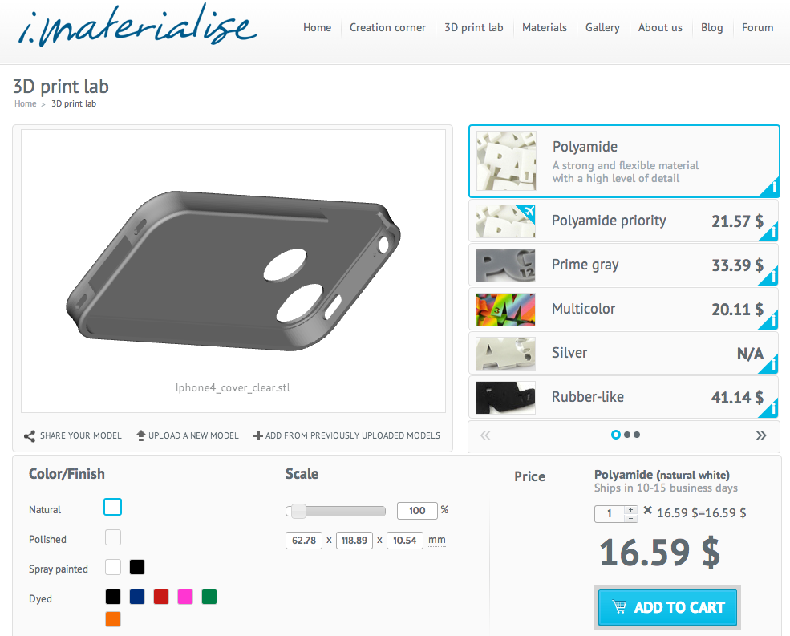Open the info corner icon on Rubber-like
Screen dimensions: 790x636
pos(771,408)
